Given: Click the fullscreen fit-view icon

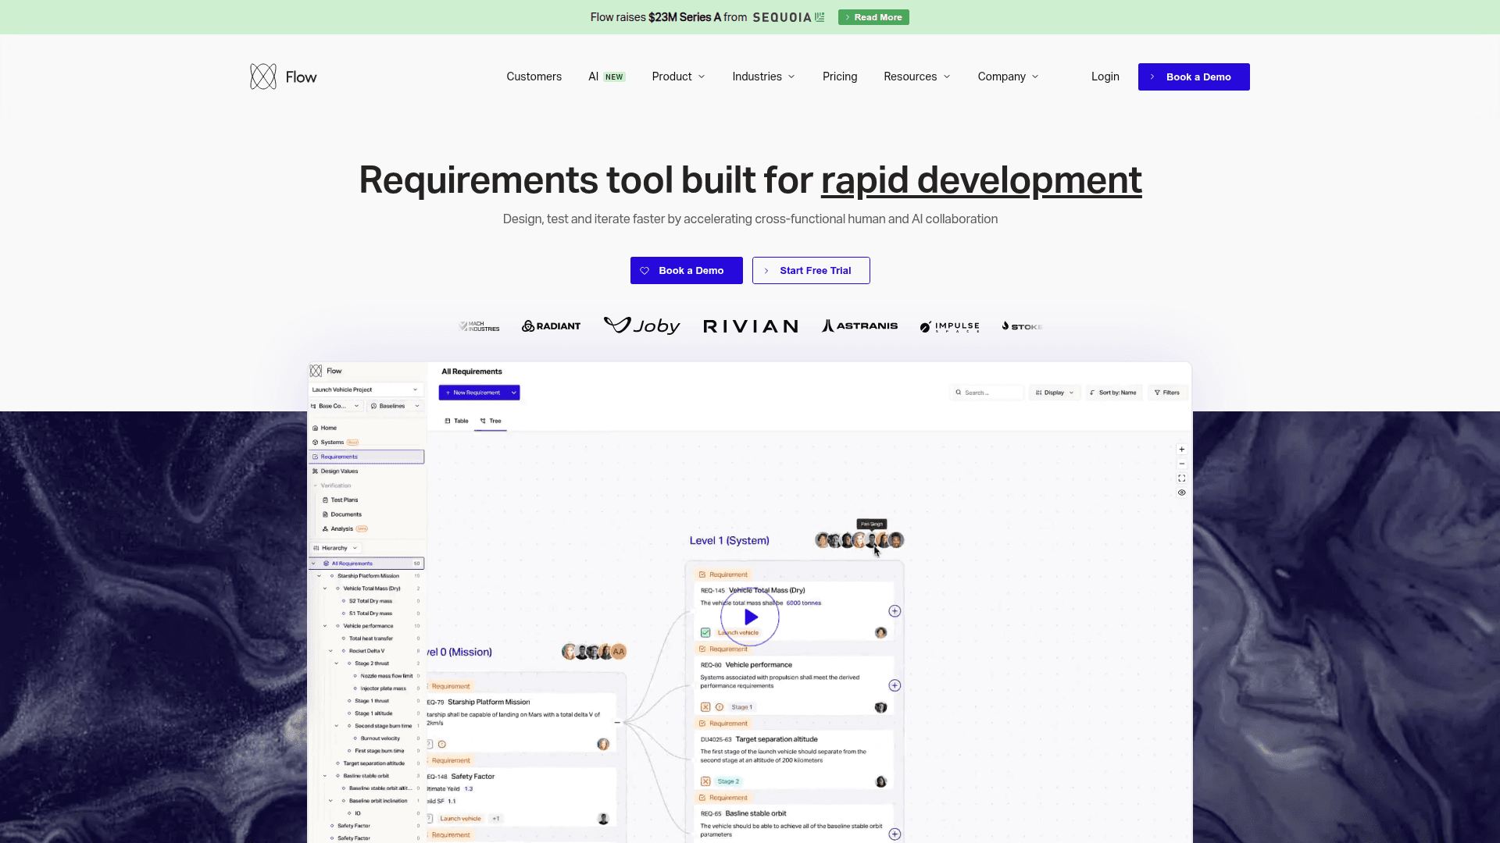Looking at the screenshot, I should (1182, 478).
